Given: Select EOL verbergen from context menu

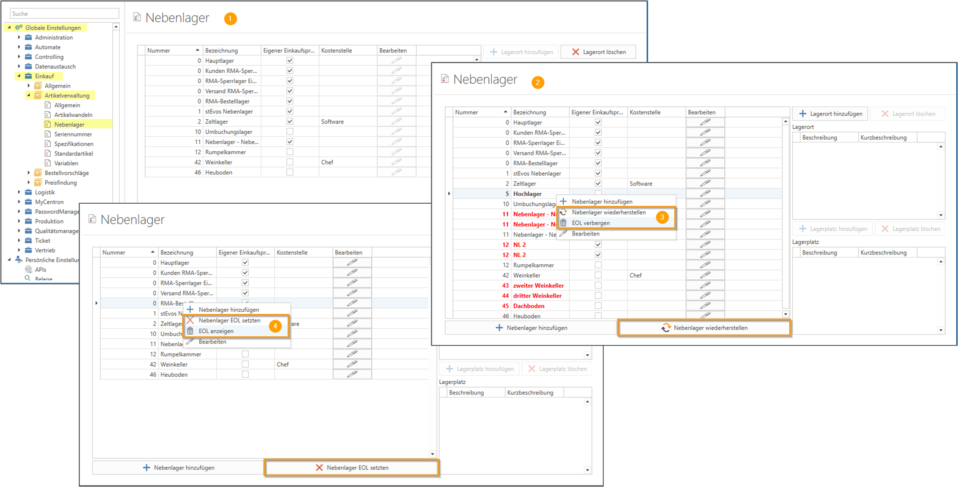Looking at the screenshot, I should pos(590,223).
